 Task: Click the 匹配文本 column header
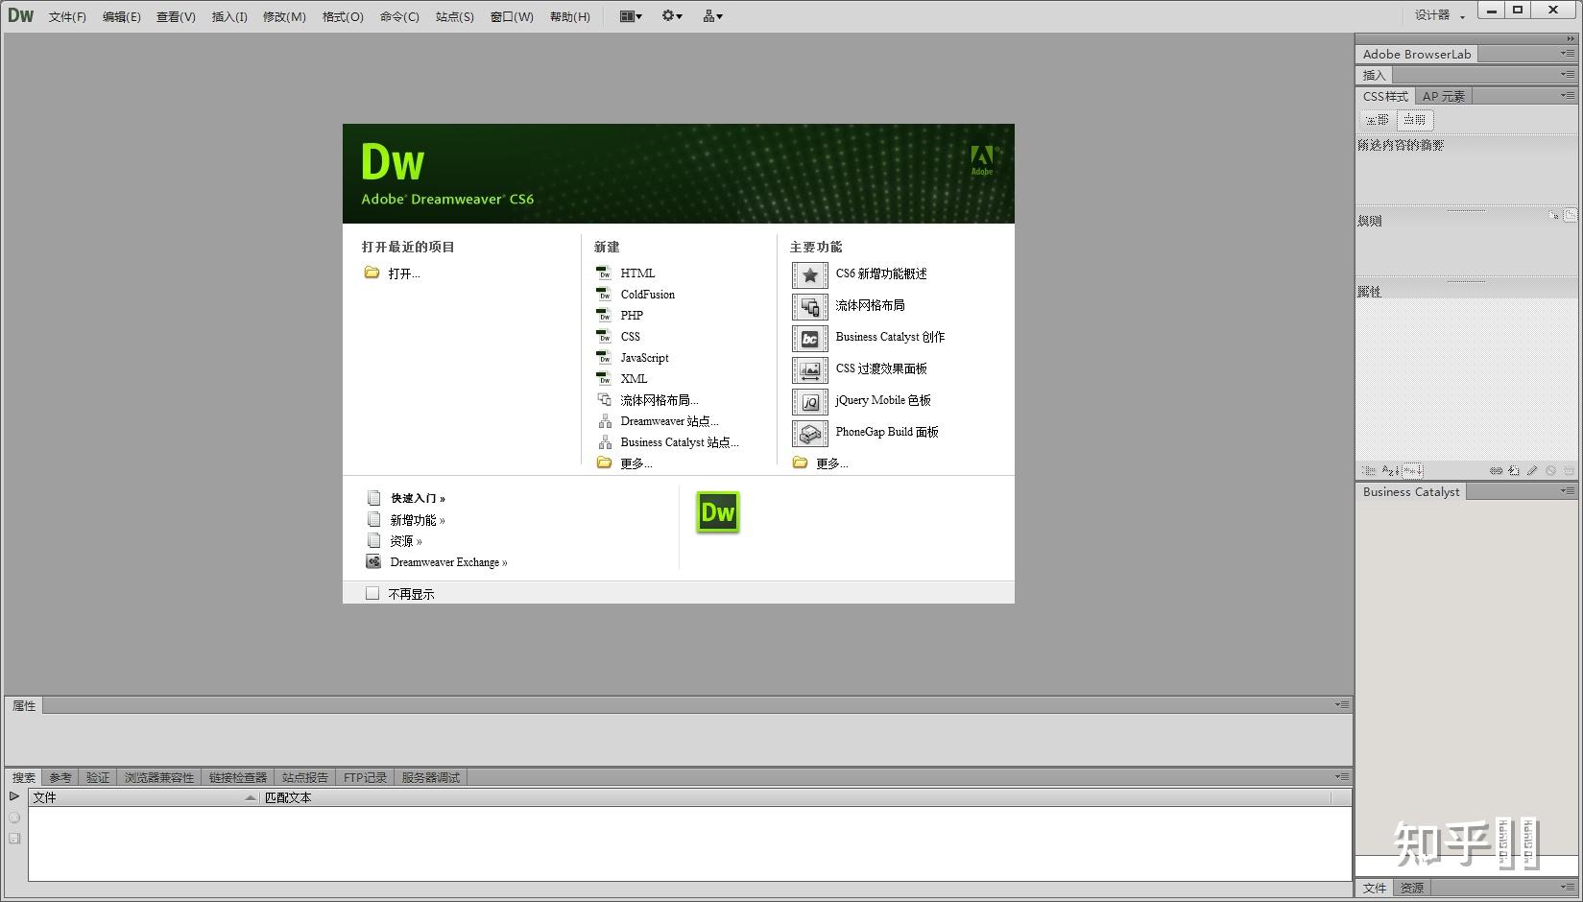coord(797,797)
